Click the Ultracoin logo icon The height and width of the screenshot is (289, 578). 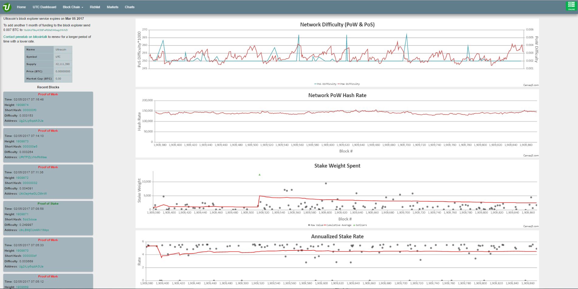(7, 7)
